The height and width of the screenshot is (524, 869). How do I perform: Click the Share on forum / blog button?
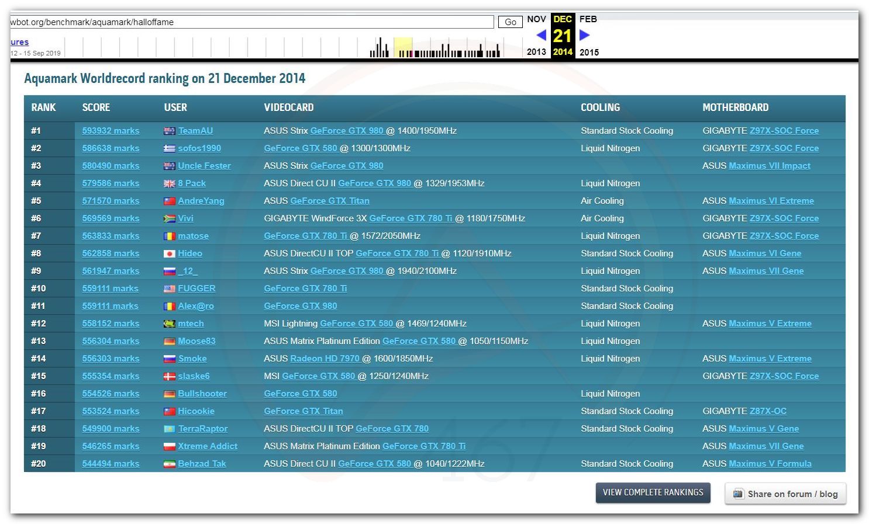tap(785, 494)
